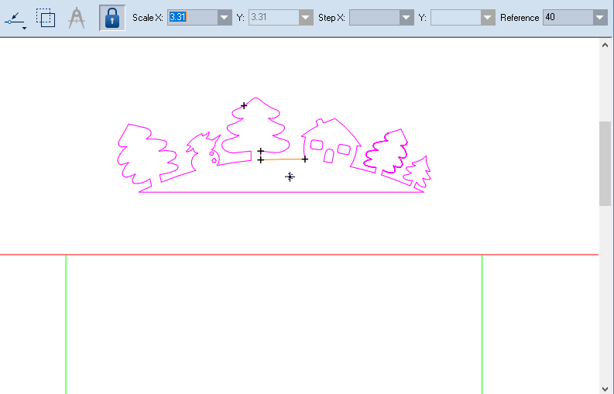
Task: Toggle the proportional scale padlock
Action: (112, 17)
